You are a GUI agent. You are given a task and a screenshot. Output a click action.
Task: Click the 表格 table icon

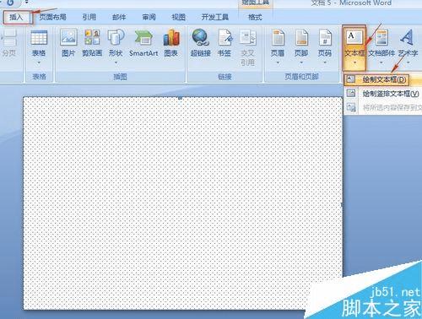pos(39,38)
